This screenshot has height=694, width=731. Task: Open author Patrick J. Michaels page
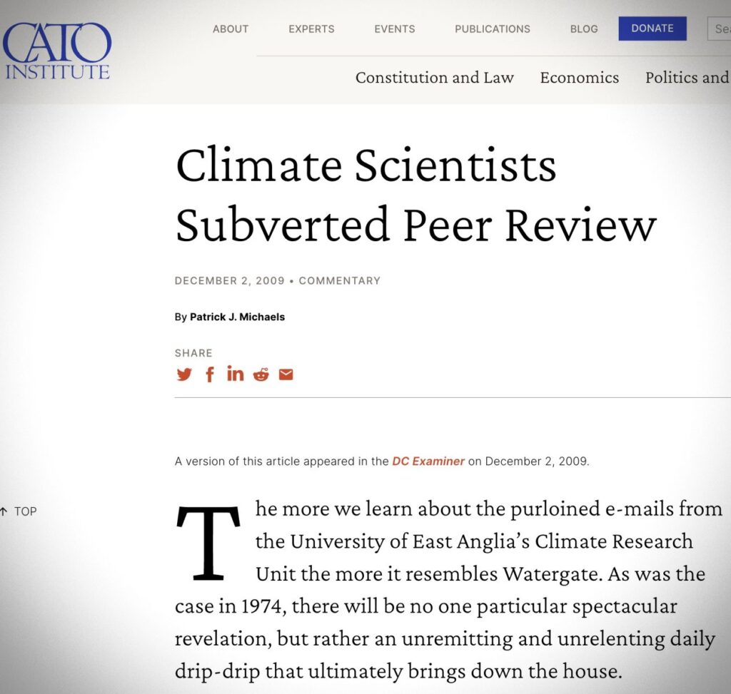(237, 317)
